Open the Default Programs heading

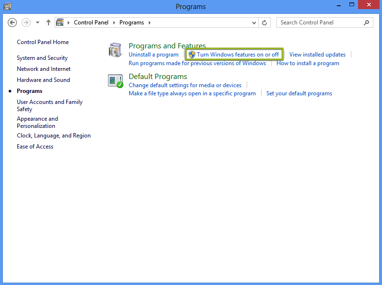click(158, 76)
